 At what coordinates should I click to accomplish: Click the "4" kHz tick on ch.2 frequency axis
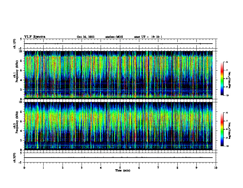point(21,131)
